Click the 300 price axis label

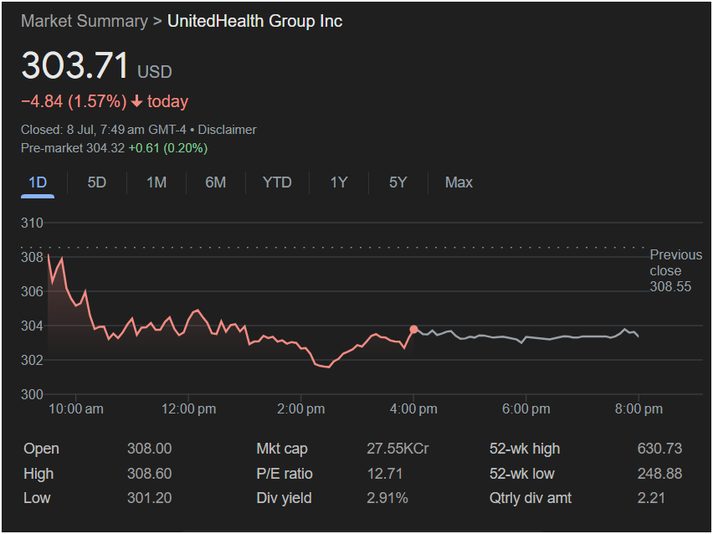pyautogui.click(x=32, y=394)
